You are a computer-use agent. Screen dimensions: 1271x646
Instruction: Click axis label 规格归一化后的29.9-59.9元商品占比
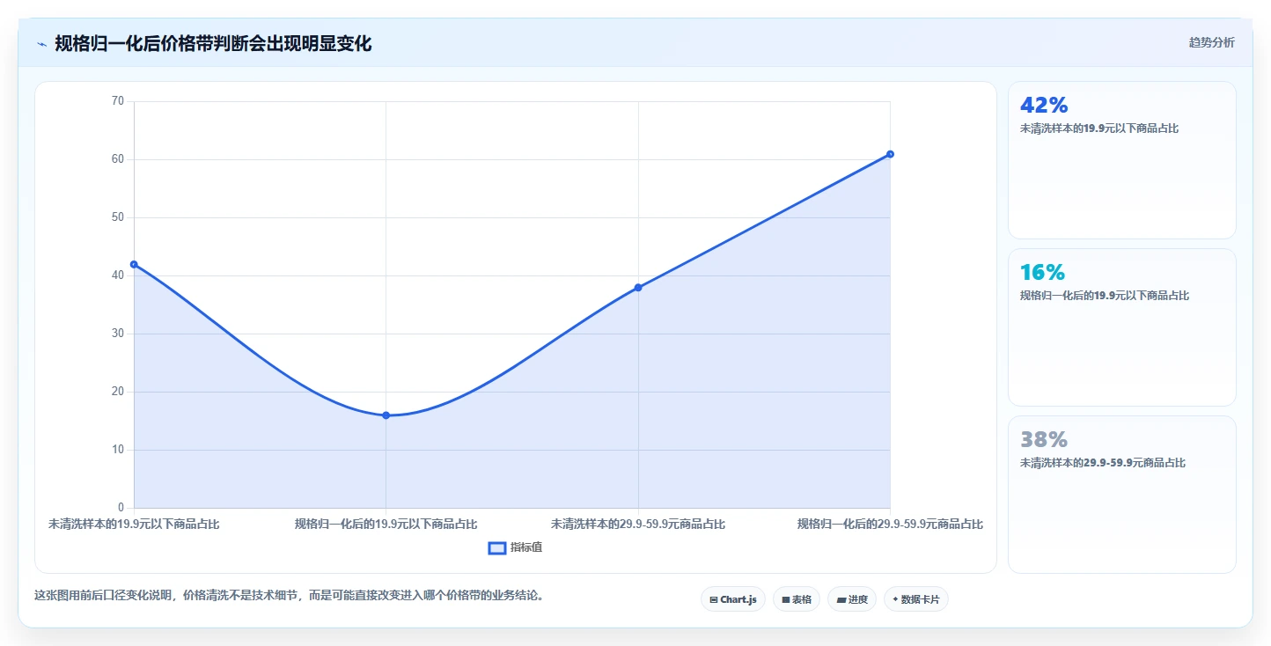(890, 524)
